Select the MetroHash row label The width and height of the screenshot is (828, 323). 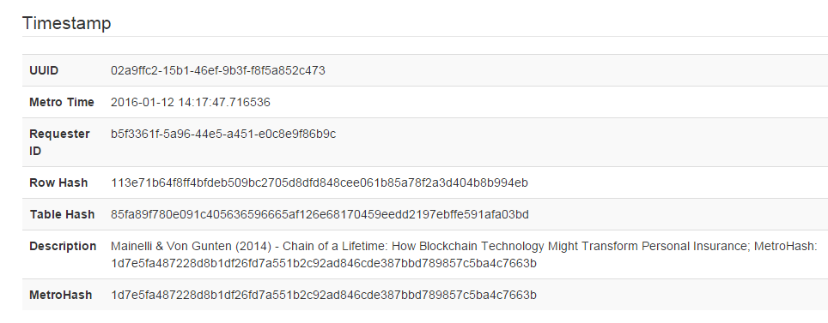61,295
